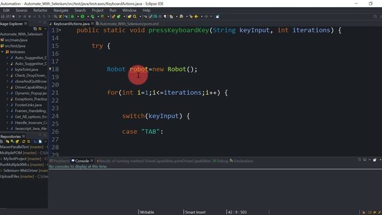The height and width of the screenshot is (215, 382).
Task: Open the Project menu
Action: [x=97, y=10]
